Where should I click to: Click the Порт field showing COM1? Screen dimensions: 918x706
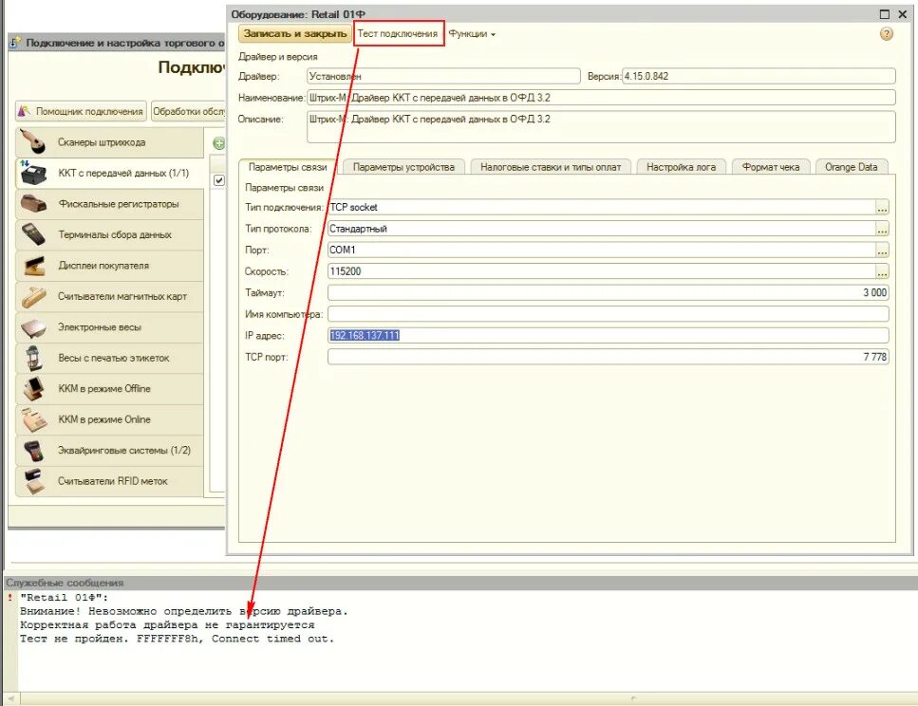click(x=602, y=250)
